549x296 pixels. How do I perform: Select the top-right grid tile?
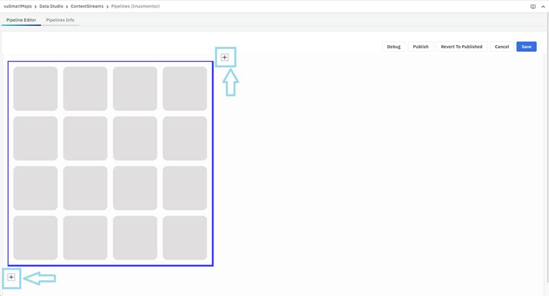coord(185,89)
